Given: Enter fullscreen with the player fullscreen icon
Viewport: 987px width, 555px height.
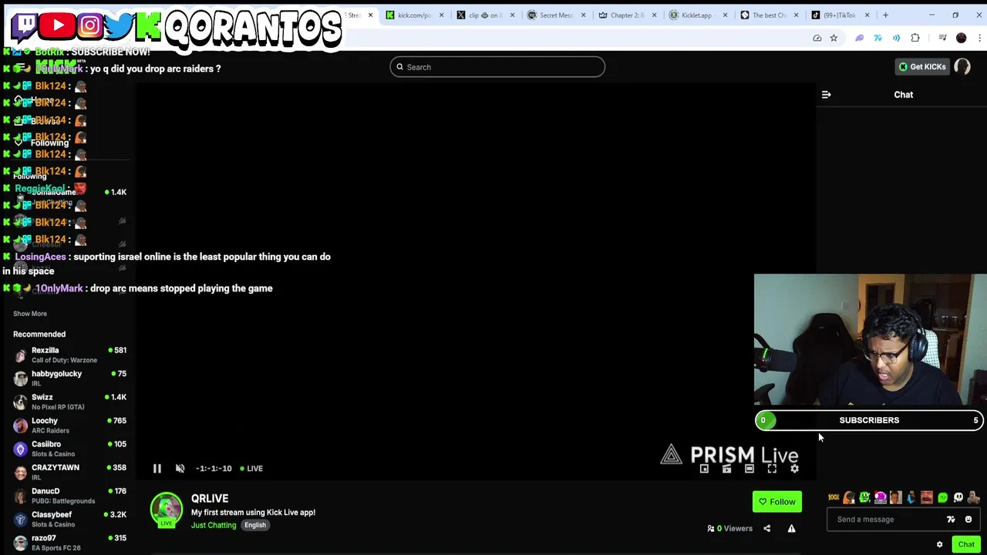Looking at the screenshot, I should pos(772,468).
